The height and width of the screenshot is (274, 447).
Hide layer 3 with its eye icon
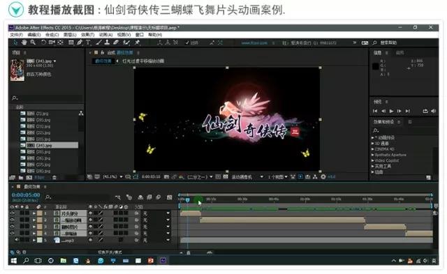(13, 227)
